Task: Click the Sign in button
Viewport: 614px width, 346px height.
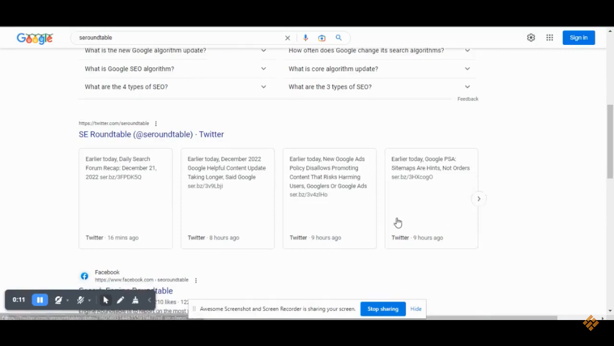Action: pyautogui.click(x=578, y=38)
